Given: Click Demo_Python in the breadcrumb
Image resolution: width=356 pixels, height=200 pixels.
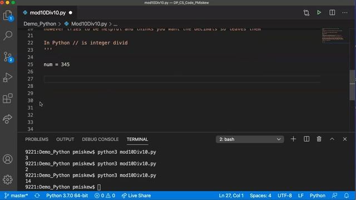Looking at the screenshot, I should pyautogui.click(x=39, y=24).
